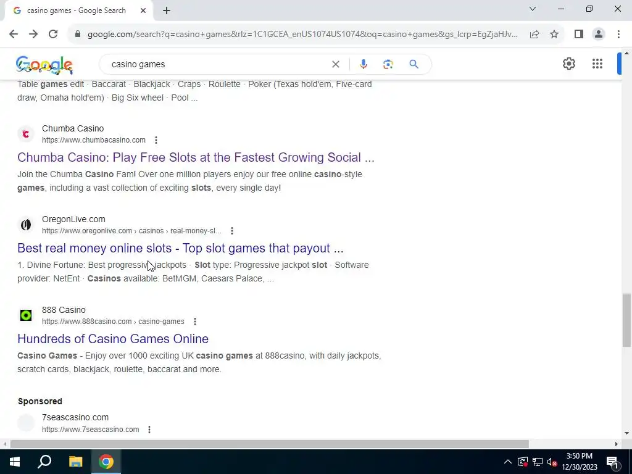Start voice search with microphone
This screenshot has height=474, width=632.
[x=363, y=64]
